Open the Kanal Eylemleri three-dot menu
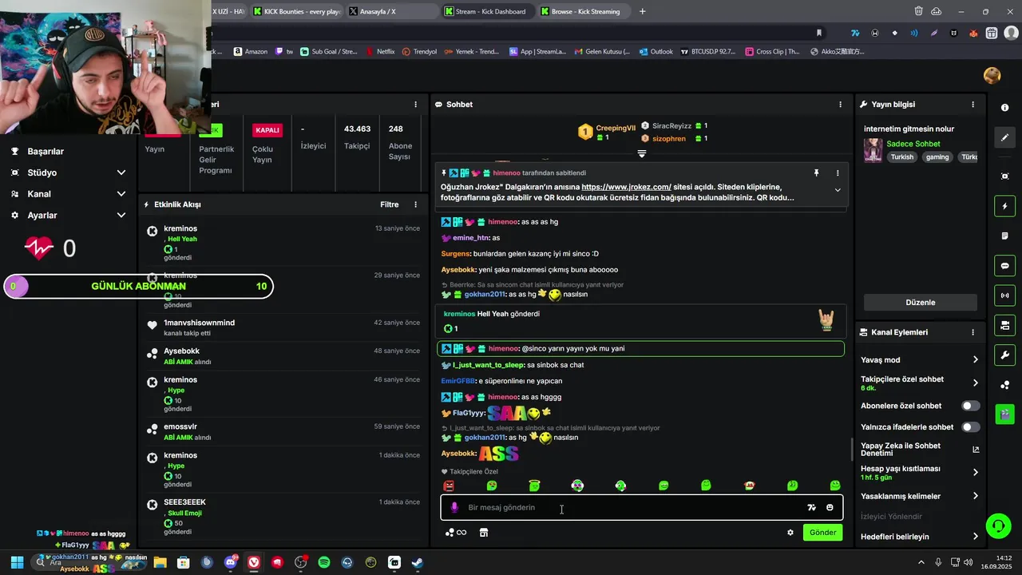 click(972, 332)
